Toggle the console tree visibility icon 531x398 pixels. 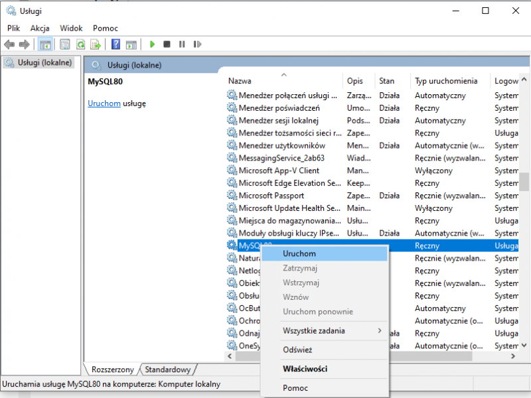[45, 44]
